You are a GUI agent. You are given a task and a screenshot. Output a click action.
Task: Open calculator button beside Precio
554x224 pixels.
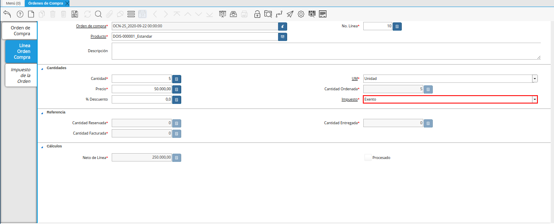[177, 89]
